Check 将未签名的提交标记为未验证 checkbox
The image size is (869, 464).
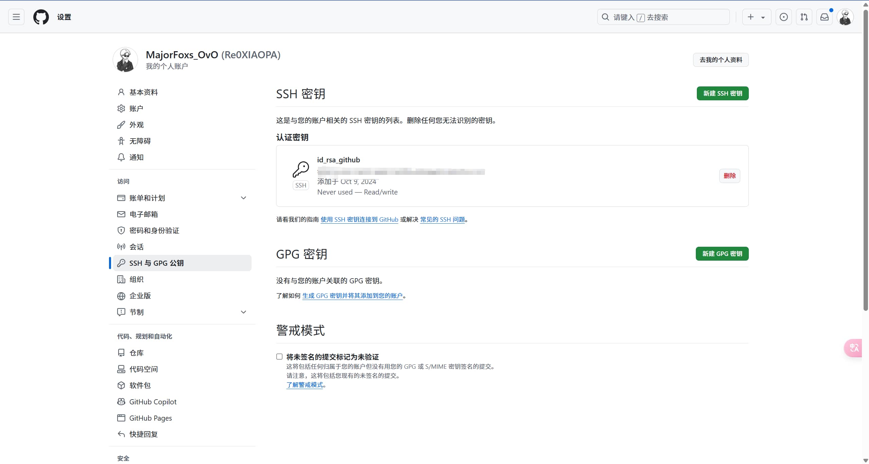point(279,357)
